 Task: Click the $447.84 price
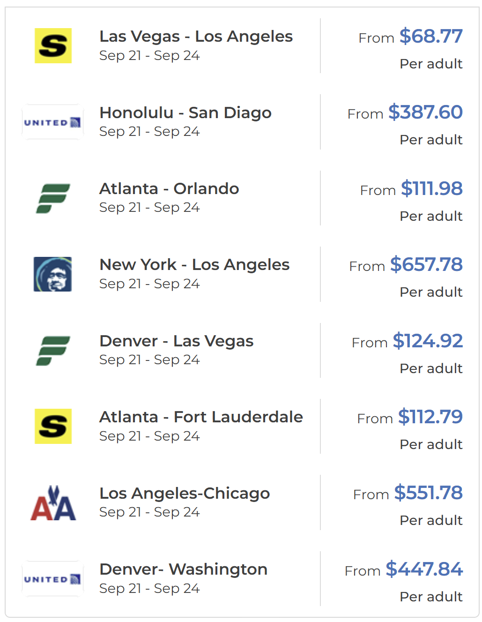[x=424, y=570]
